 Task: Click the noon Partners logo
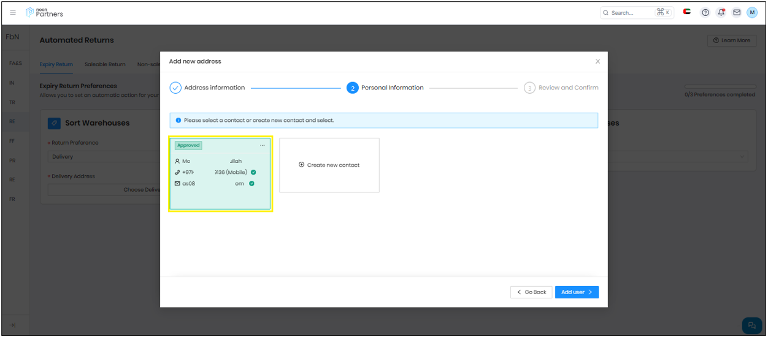pos(45,13)
